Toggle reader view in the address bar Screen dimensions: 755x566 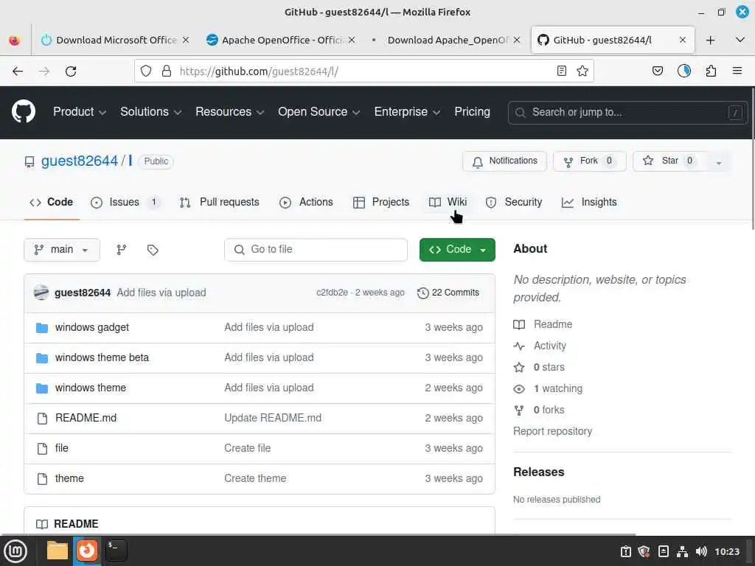[x=561, y=71]
